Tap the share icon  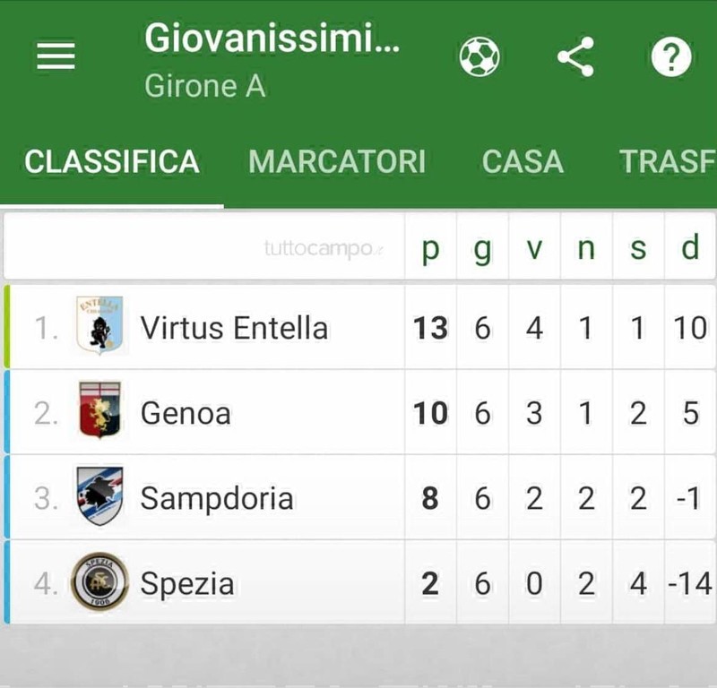[x=575, y=56]
